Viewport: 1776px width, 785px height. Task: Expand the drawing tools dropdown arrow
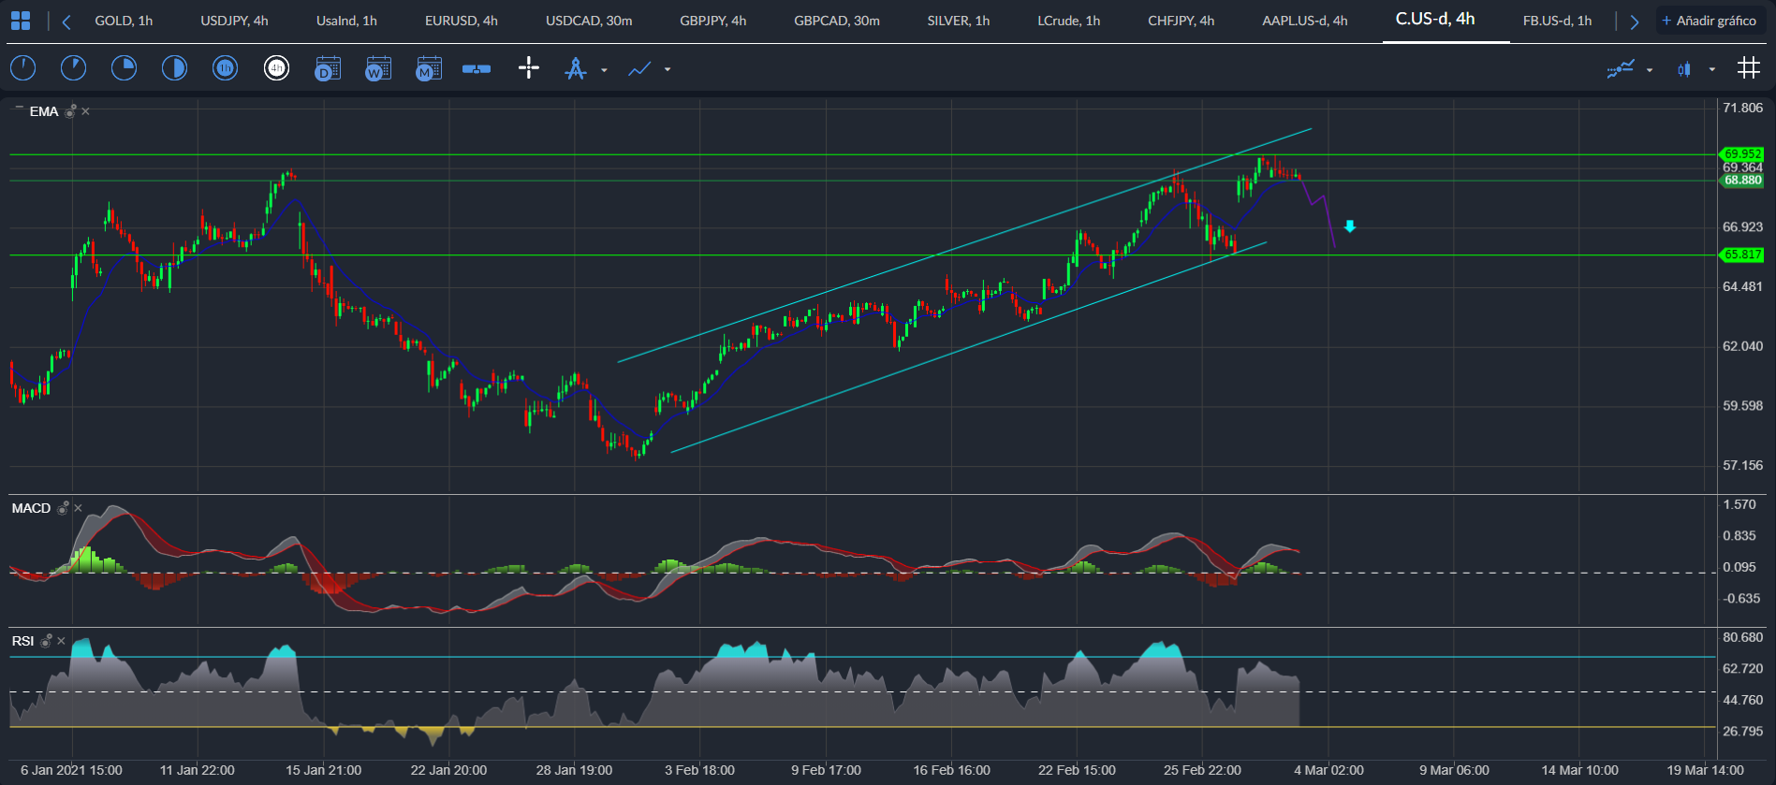click(x=604, y=70)
